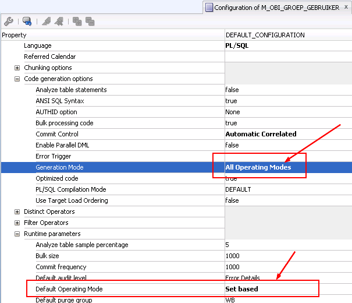
Task: Expand the Filter Operators node
Action: pos(17,223)
